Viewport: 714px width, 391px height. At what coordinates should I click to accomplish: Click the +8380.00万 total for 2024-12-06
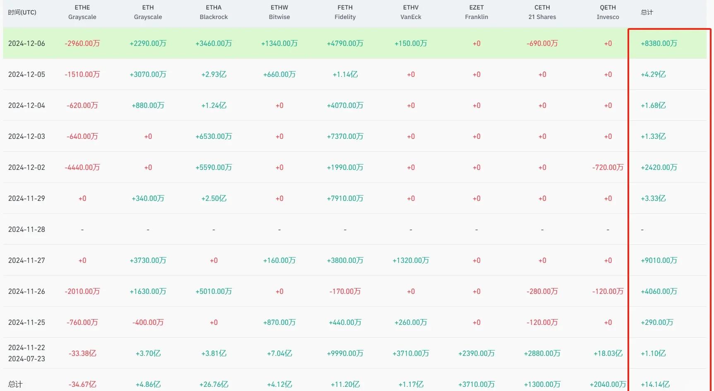coord(659,43)
